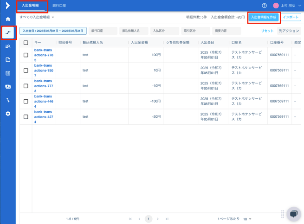Open link bank-transactions-7785

[44, 55]
